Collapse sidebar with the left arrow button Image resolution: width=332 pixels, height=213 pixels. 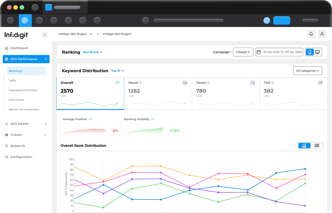click(x=45, y=35)
